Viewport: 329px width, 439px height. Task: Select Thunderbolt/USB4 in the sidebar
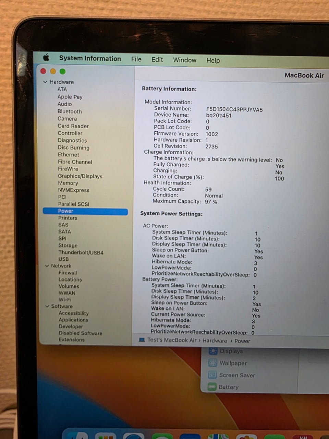[x=81, y=252]
